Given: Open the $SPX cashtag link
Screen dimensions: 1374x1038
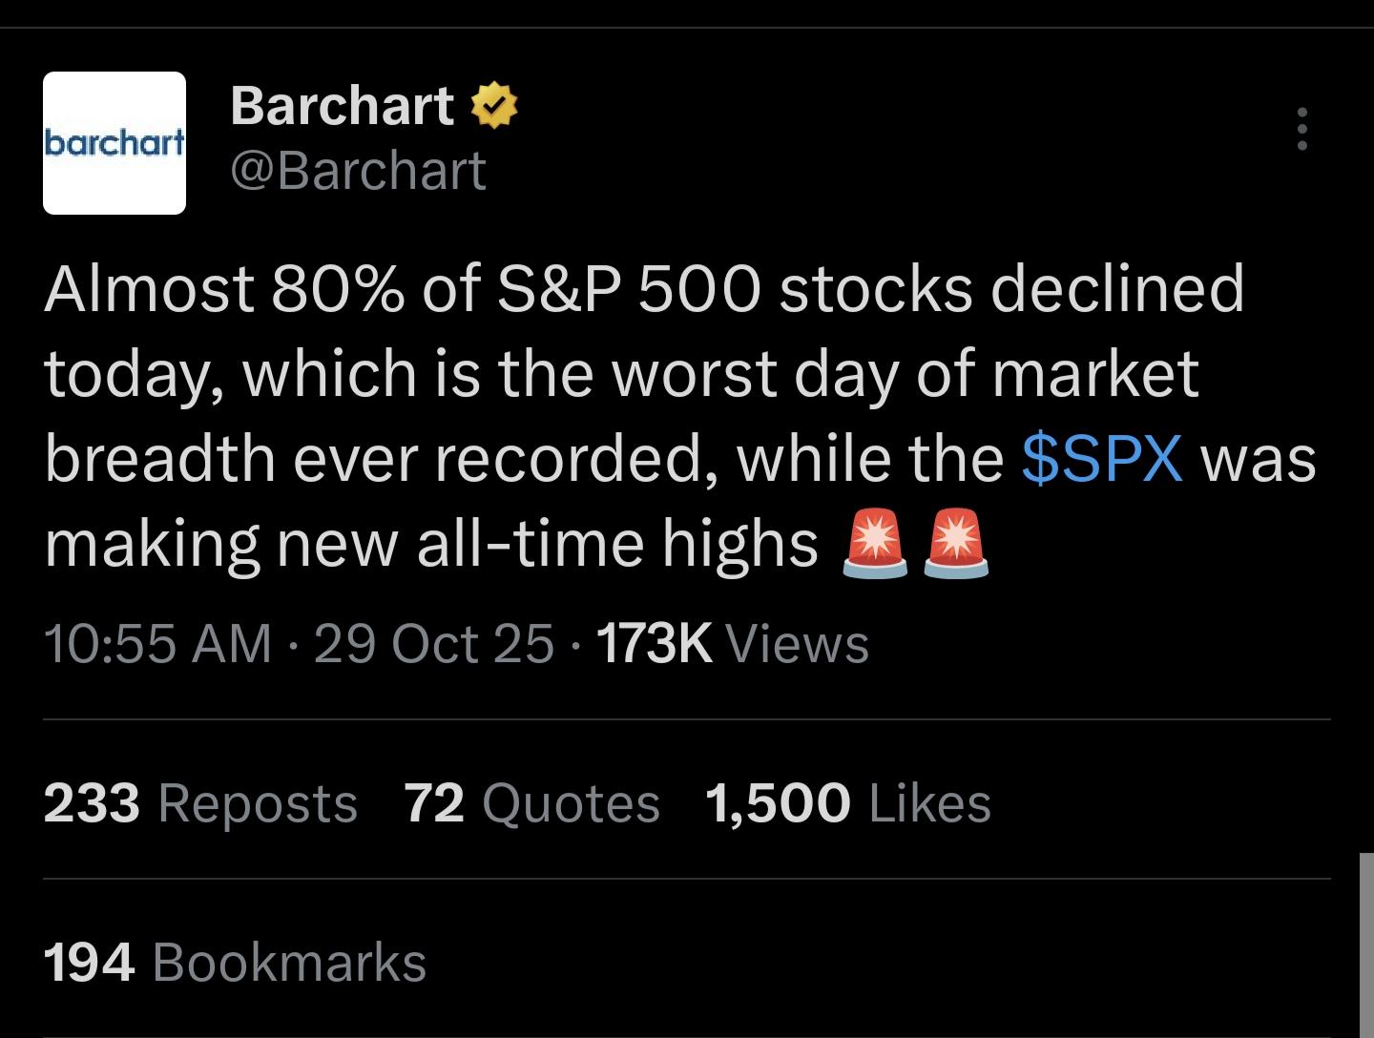Looking at the screenshot, I should [x=1102, y=458].
